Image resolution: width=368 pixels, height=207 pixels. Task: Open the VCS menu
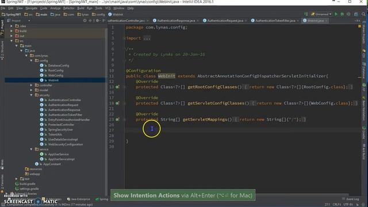click(x=108, y=8)
